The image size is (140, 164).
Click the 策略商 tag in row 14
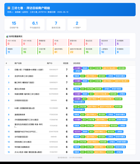(77, 147)
